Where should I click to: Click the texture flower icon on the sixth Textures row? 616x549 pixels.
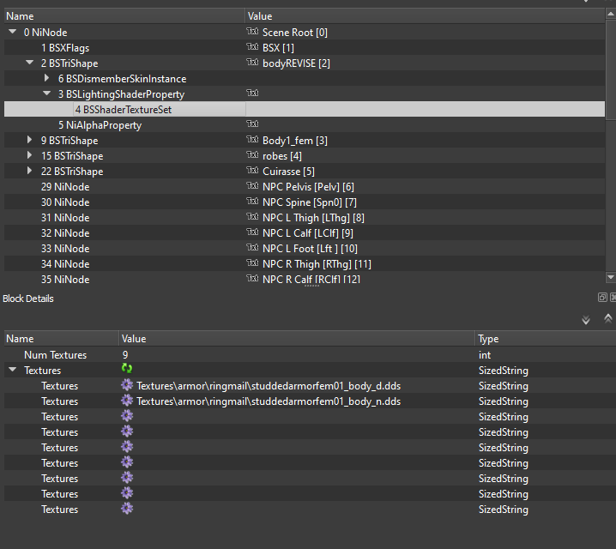coord(127,462)
